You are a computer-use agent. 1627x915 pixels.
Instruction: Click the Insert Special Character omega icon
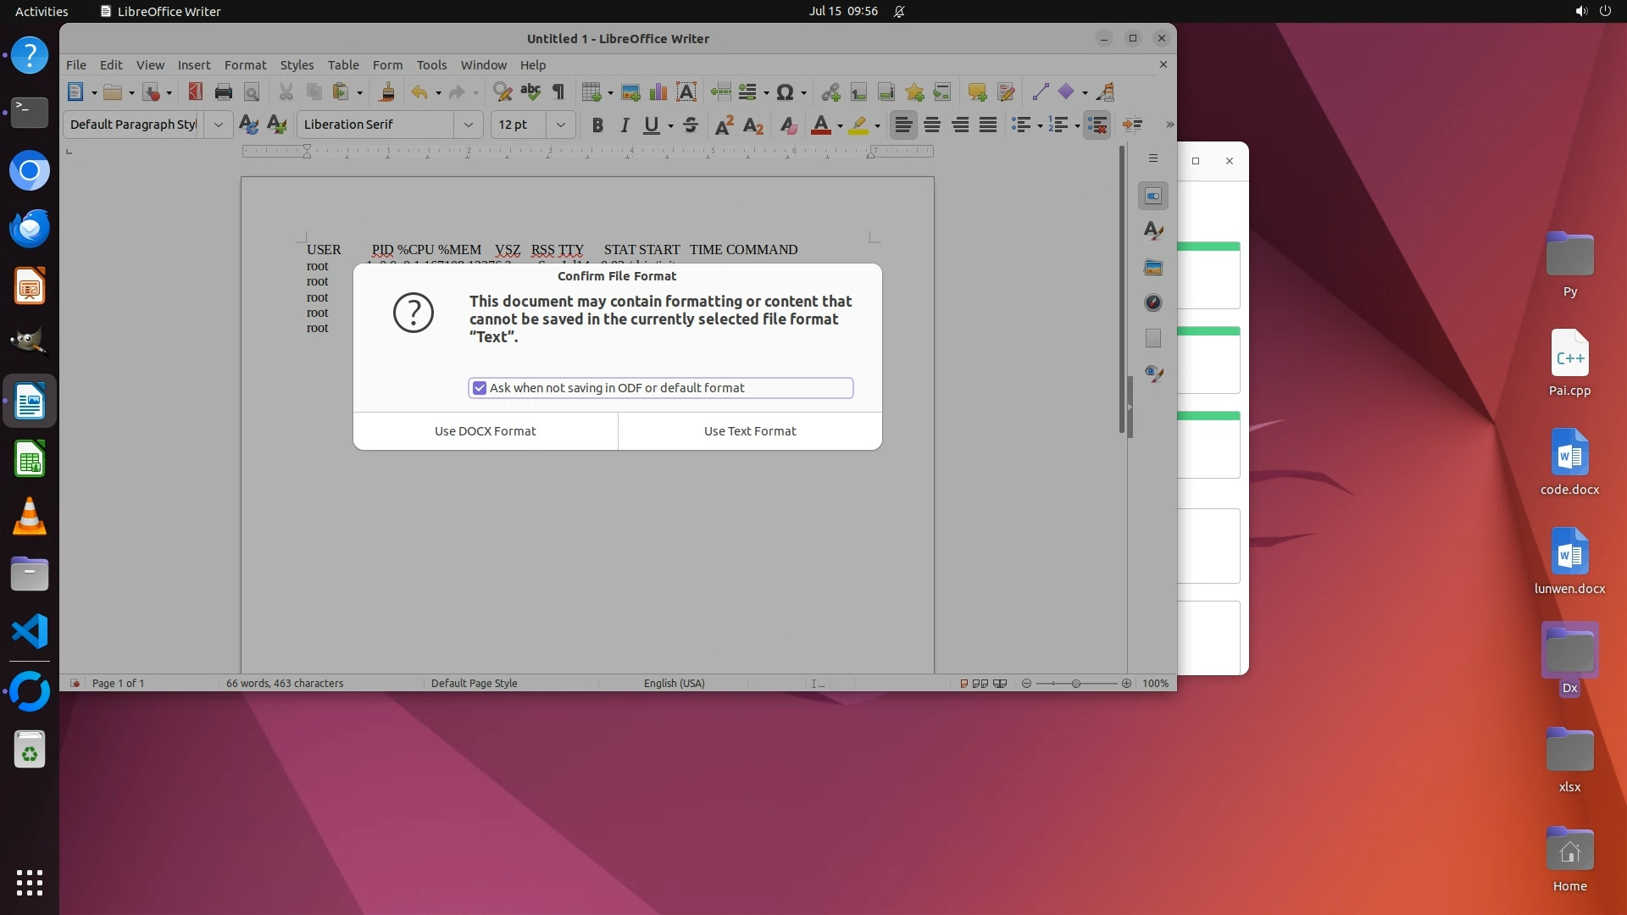click(x=785, y=92)
